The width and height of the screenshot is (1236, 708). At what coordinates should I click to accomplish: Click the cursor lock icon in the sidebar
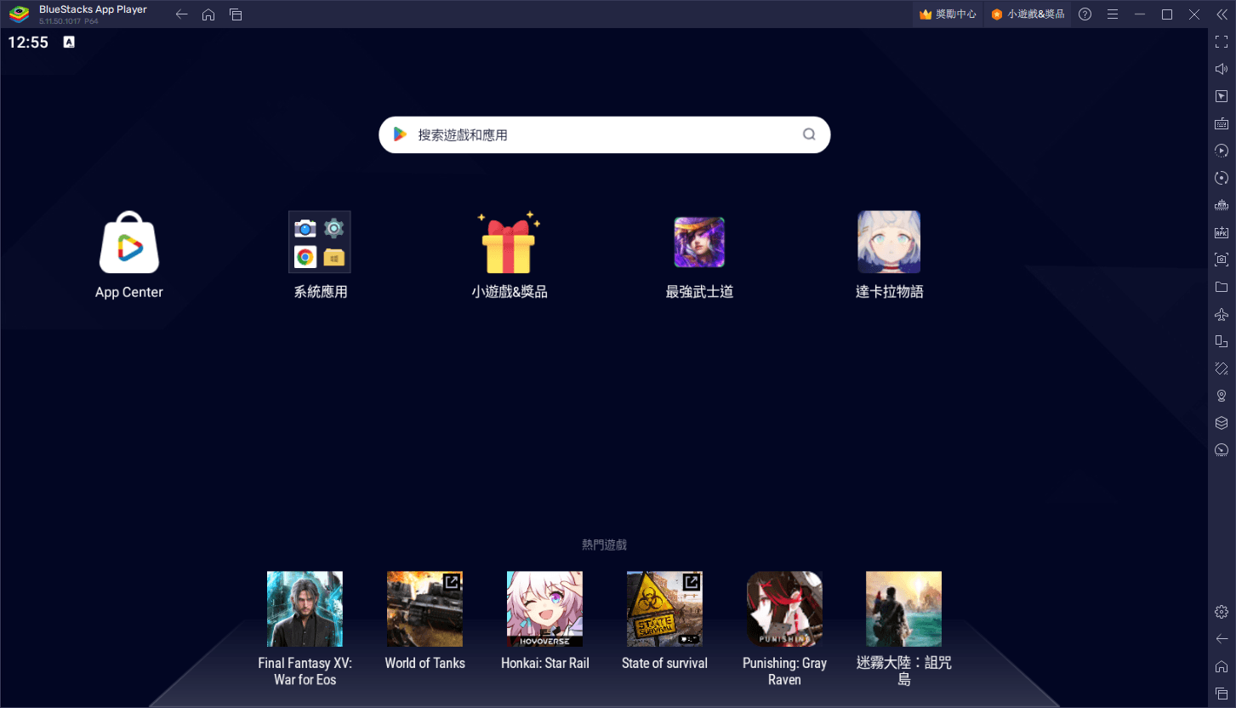(x=1222, y=96)
